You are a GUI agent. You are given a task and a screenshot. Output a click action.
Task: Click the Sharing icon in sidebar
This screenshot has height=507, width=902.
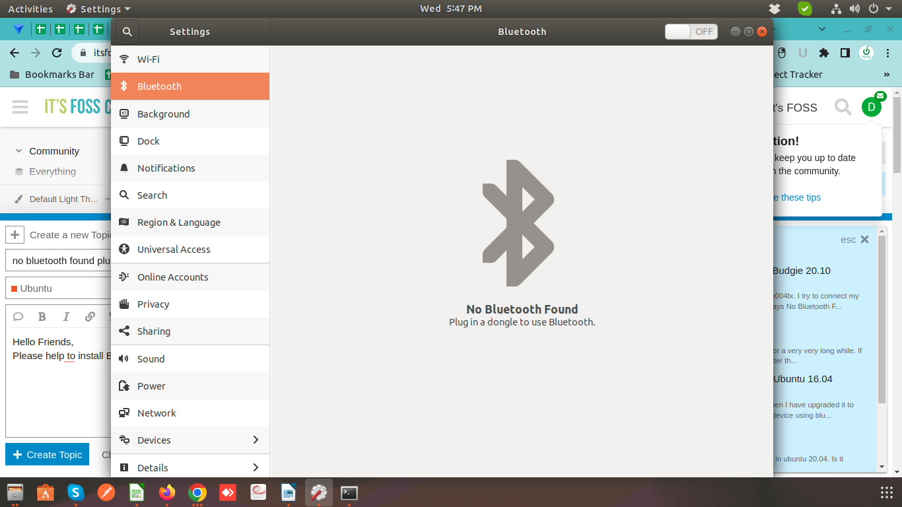(x=123, y=331)
